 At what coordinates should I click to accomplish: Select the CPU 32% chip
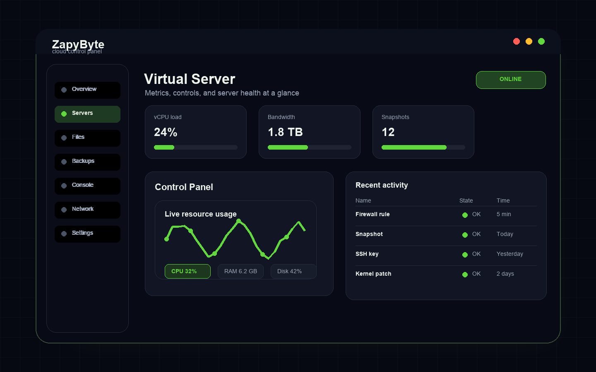point(187,272)
